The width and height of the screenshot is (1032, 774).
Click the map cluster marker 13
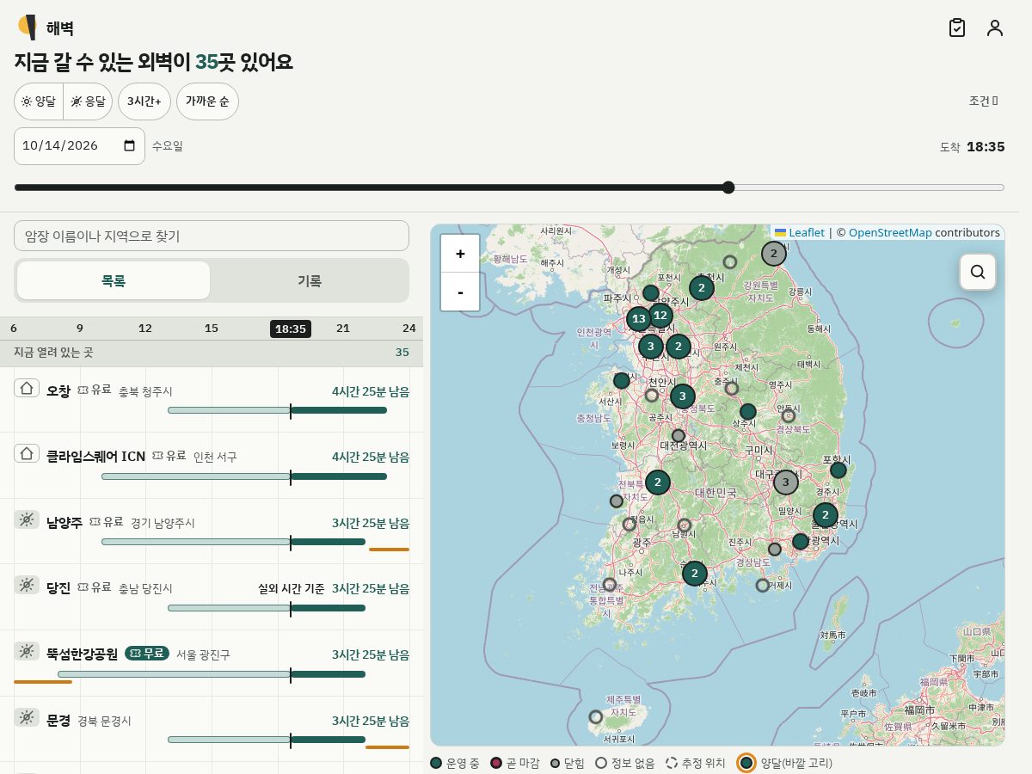(x=639, y=320)
